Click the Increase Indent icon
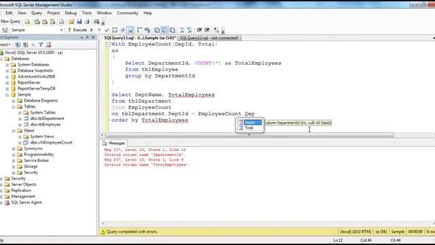435x245 pixels. pos(207,30)
